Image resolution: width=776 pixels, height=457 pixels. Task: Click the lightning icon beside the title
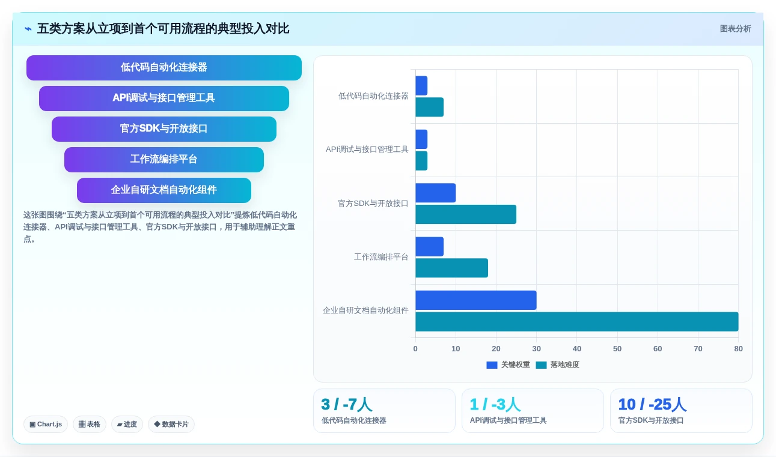pyautogui.click(x=28, y=29)
